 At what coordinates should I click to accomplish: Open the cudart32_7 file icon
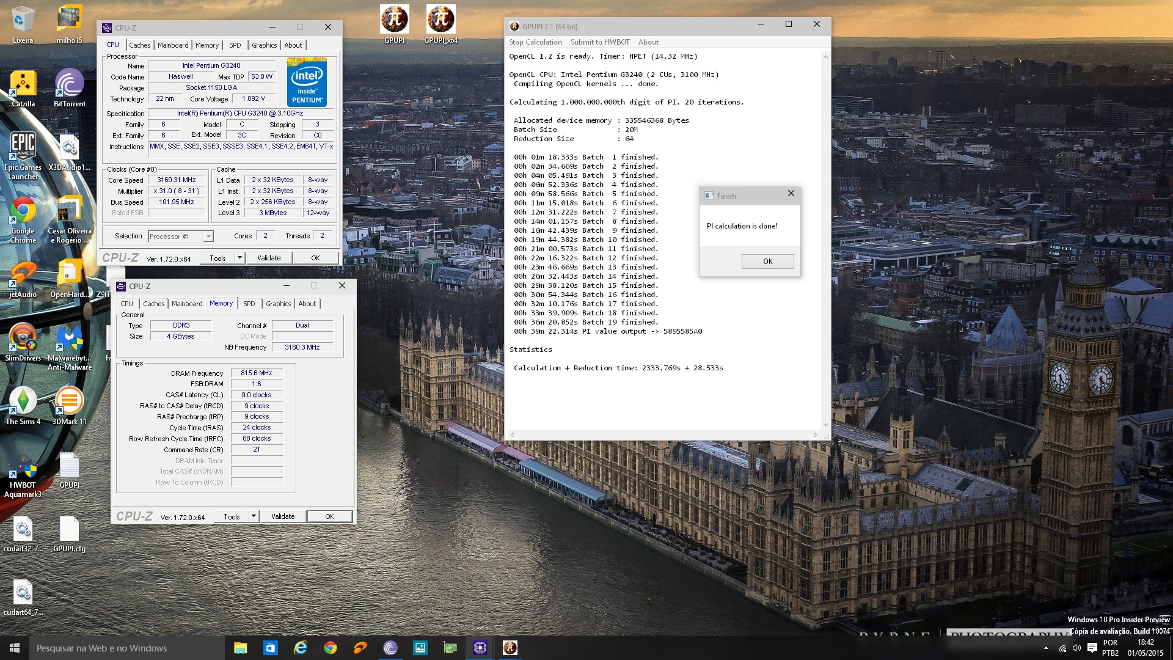click(23, 533)
